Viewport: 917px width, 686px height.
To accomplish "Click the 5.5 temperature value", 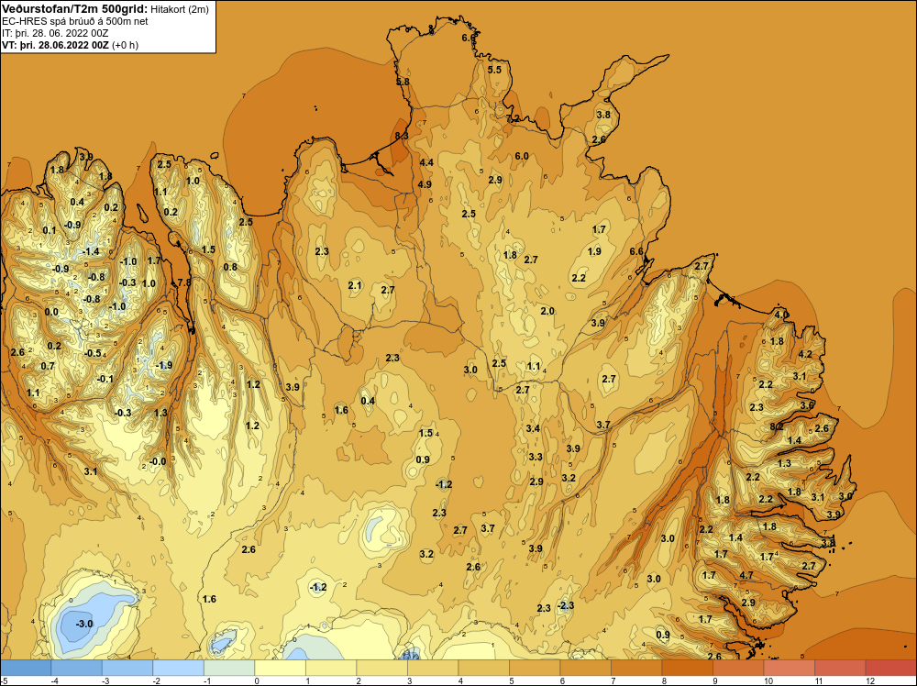I will [x=495, y=70].
